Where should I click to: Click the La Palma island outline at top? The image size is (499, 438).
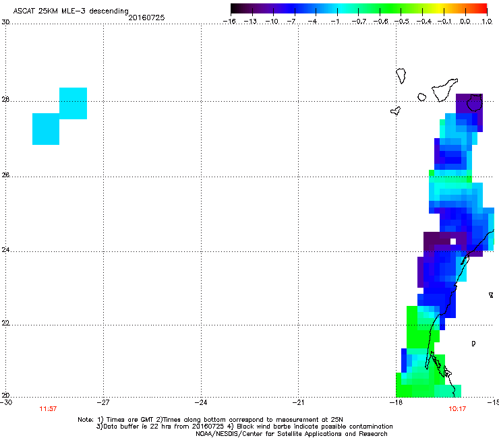tap(401, 75)
